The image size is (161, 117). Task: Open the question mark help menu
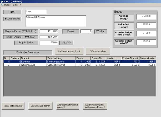pos(20,5)
